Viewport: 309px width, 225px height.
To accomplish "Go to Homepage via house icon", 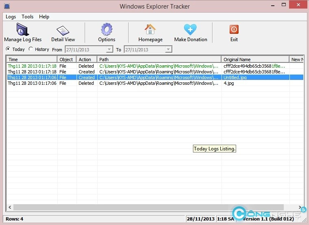I will click(150, 29).
